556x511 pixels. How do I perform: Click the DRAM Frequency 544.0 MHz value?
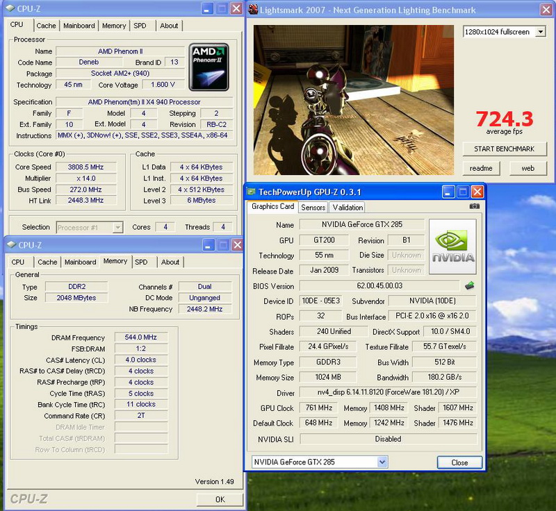click(141, 337)
